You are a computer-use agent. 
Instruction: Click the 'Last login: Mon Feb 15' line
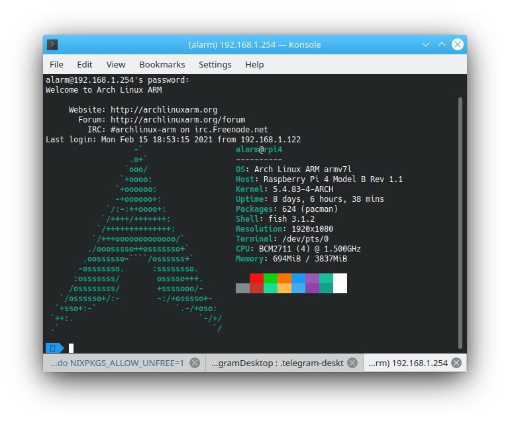click(x=174, y=140)
